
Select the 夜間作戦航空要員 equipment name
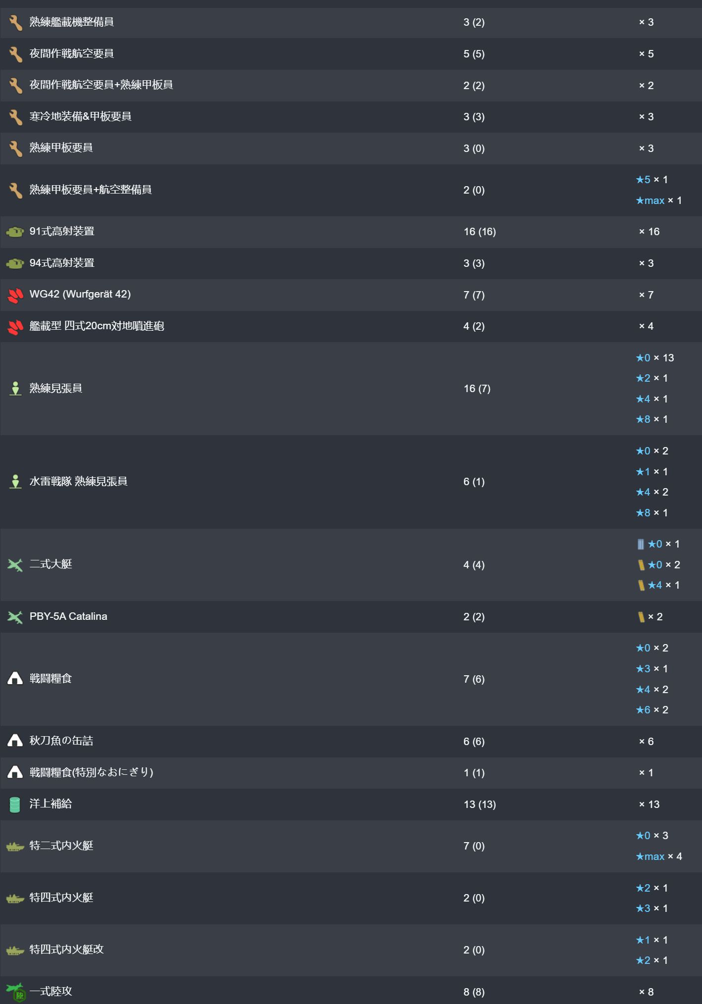[72, 53]
